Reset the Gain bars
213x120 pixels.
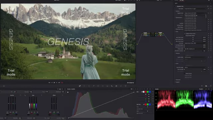[41, 95]
